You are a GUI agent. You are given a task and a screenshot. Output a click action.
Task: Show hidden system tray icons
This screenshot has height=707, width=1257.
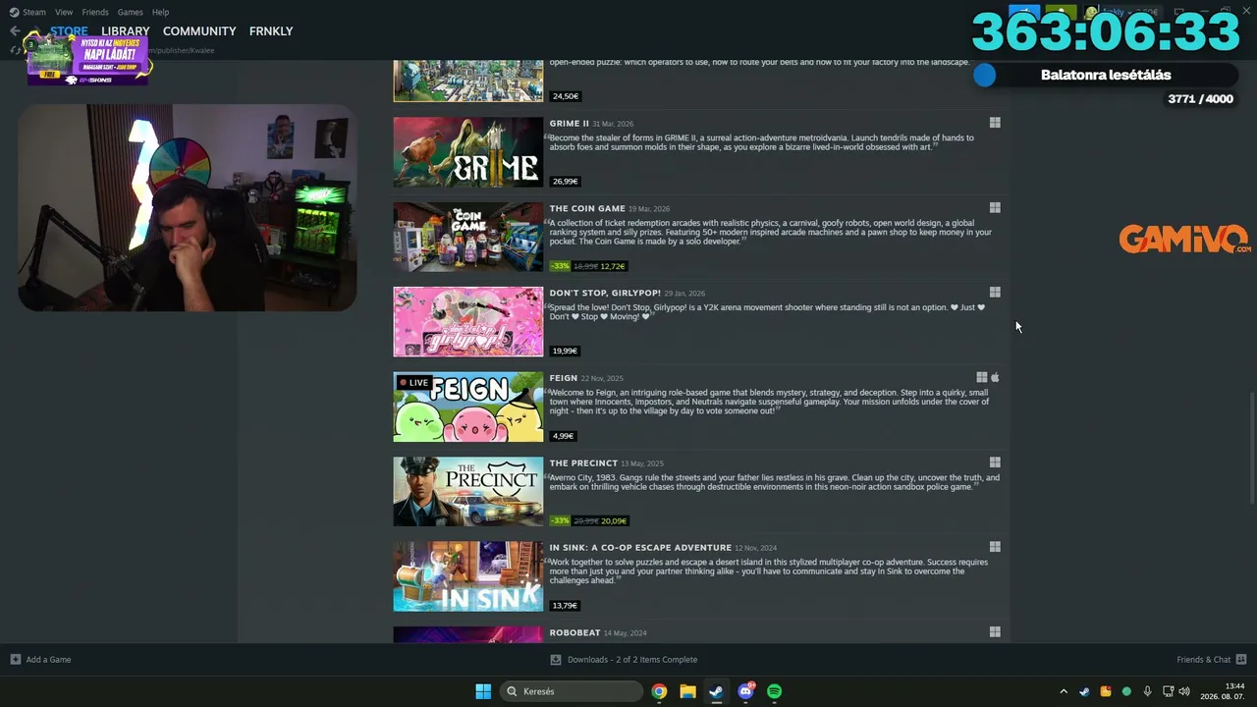[1064, 691]
